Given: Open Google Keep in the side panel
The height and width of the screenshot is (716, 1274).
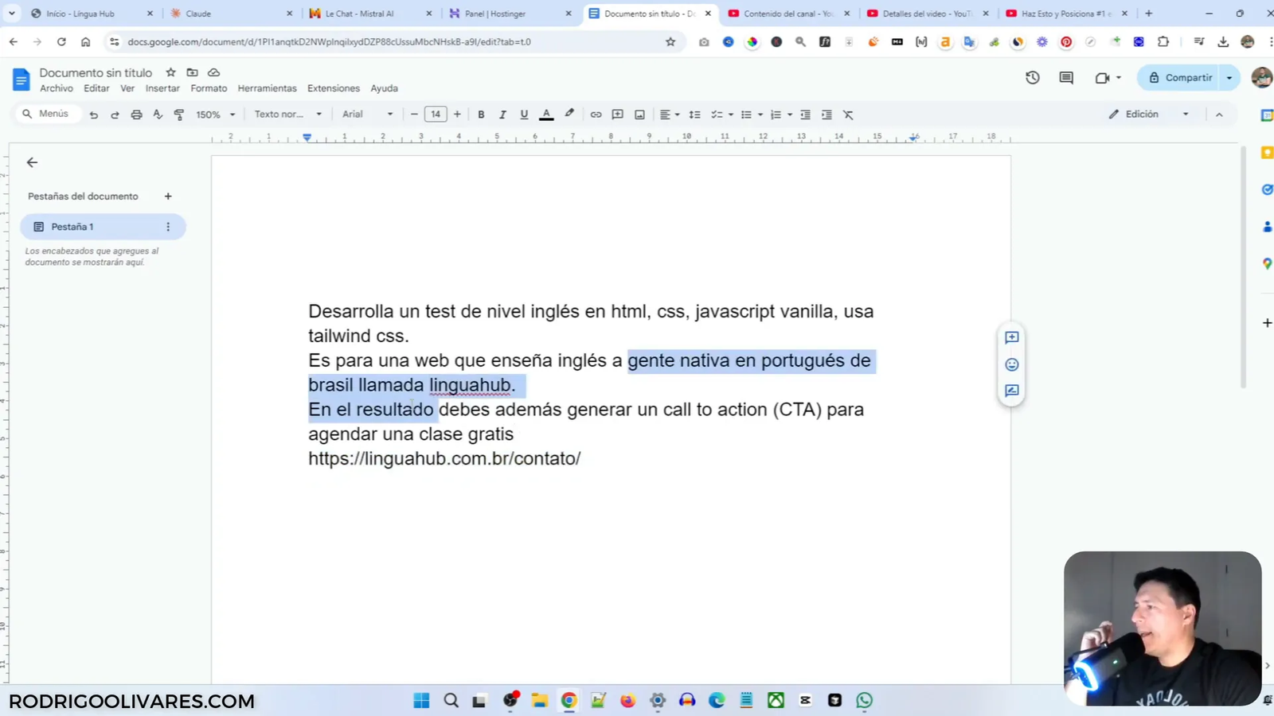Looking at the screenshot, I should (1266, 152).
